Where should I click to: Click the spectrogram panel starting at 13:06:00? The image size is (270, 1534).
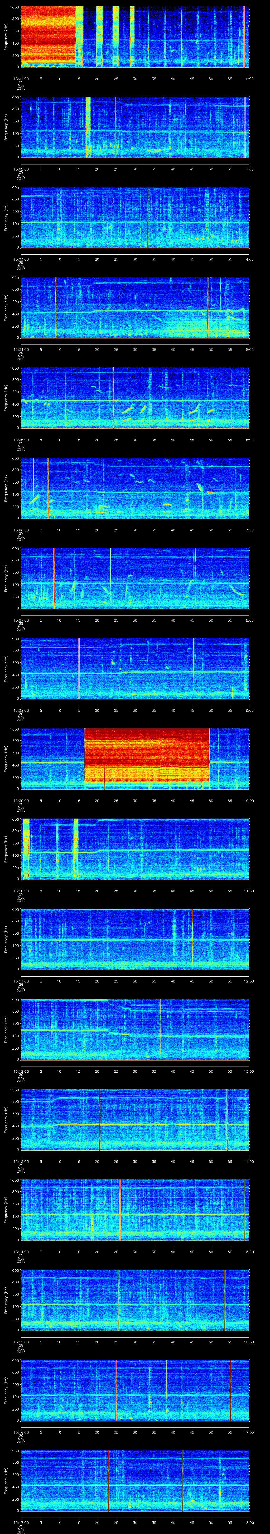[135, 488]
